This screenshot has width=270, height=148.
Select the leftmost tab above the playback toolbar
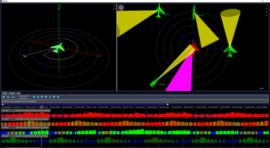pos(4,93)
